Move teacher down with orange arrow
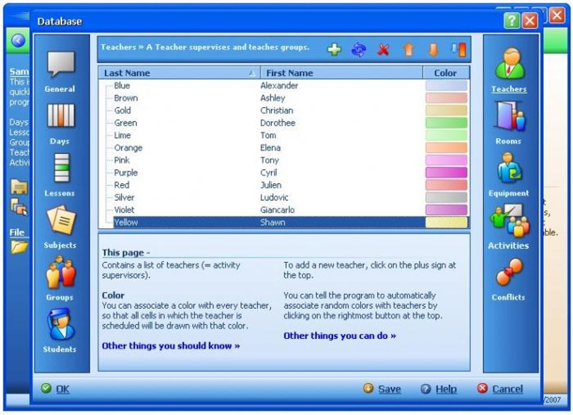The height and width of the screenshot is (415, 573). (434, 49)
